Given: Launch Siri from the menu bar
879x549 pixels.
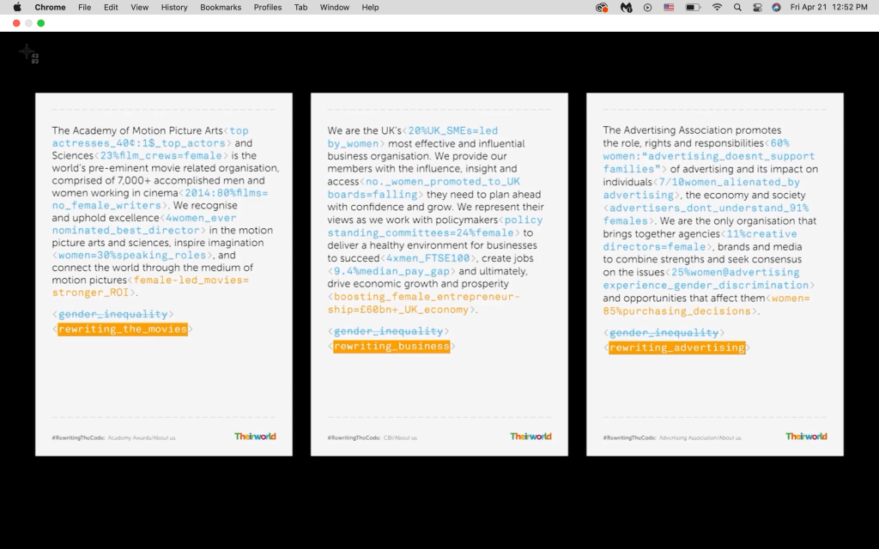Looking at the screenshot, I should point(776,7).
